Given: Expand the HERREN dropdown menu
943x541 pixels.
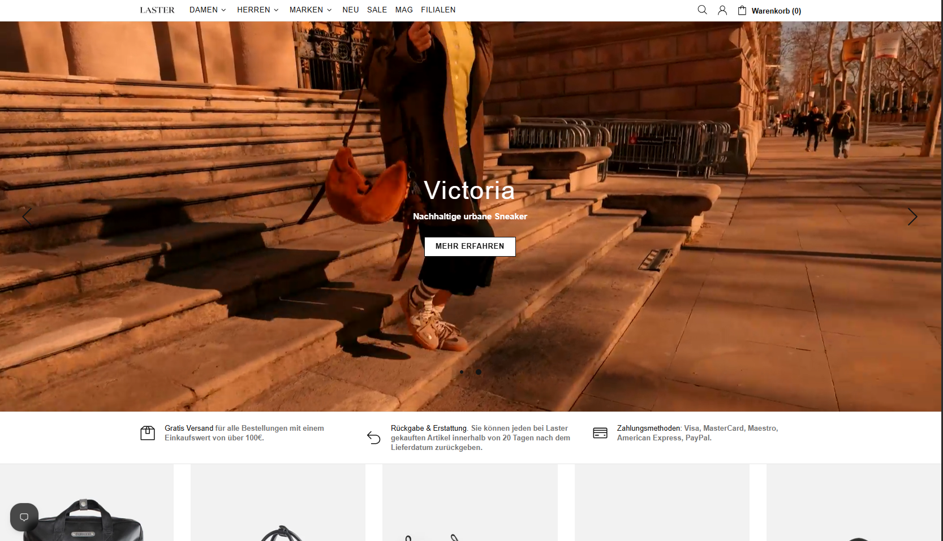Looking at the screenshot, I should pos(258,10).
